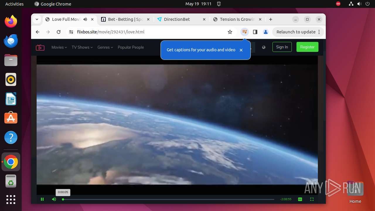Open network status tray icon

[351, 4]
